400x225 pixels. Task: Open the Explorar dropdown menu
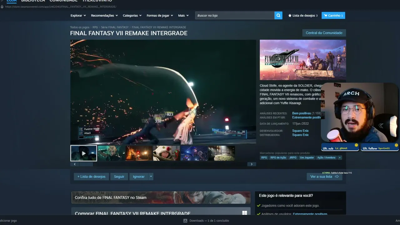[x=78, y=15]
